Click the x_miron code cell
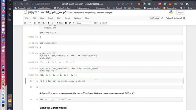Viewport: 196px width, 110px height. coord(111,70)
